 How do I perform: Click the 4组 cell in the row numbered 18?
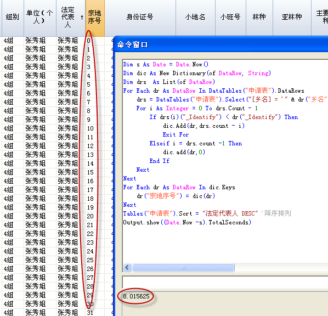[x=13, y=199]
